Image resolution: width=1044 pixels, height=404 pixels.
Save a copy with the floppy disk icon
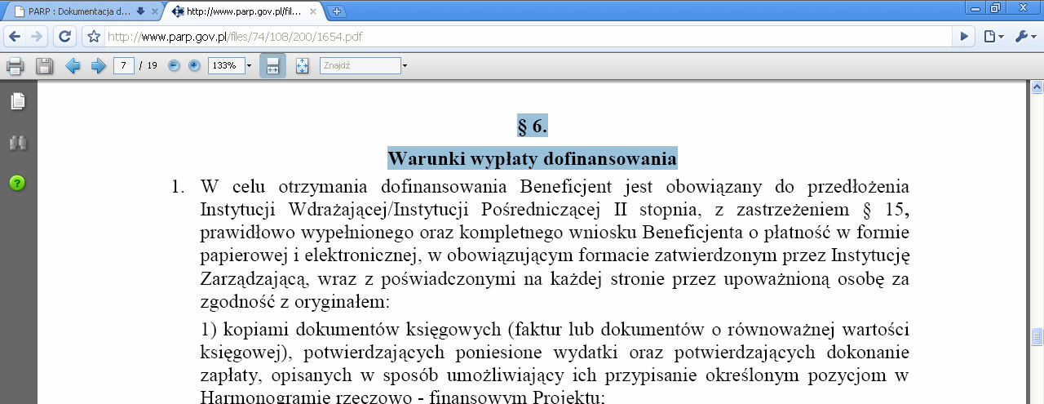[x=44, y=66]
